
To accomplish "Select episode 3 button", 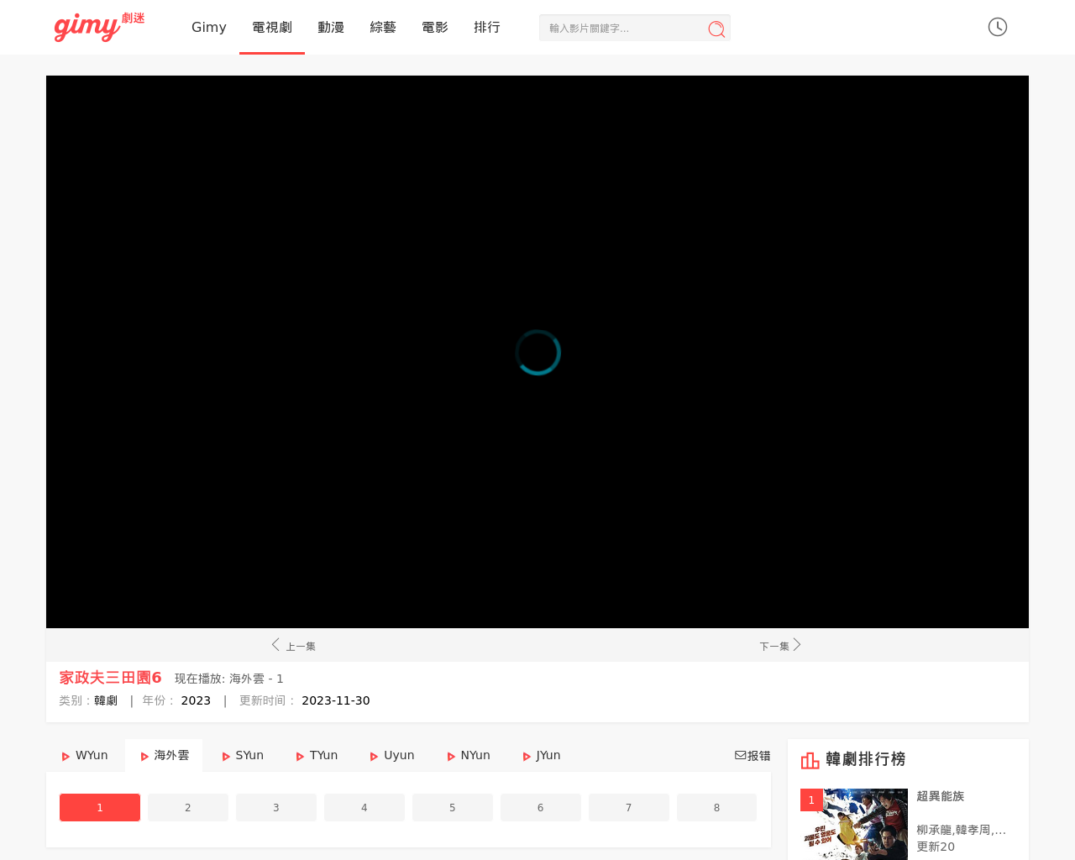I will [276, 807].
